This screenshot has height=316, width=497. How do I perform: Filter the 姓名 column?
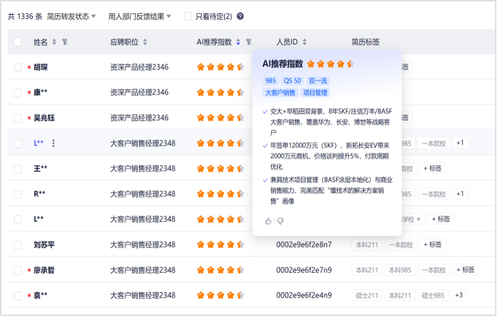[65, 42]
